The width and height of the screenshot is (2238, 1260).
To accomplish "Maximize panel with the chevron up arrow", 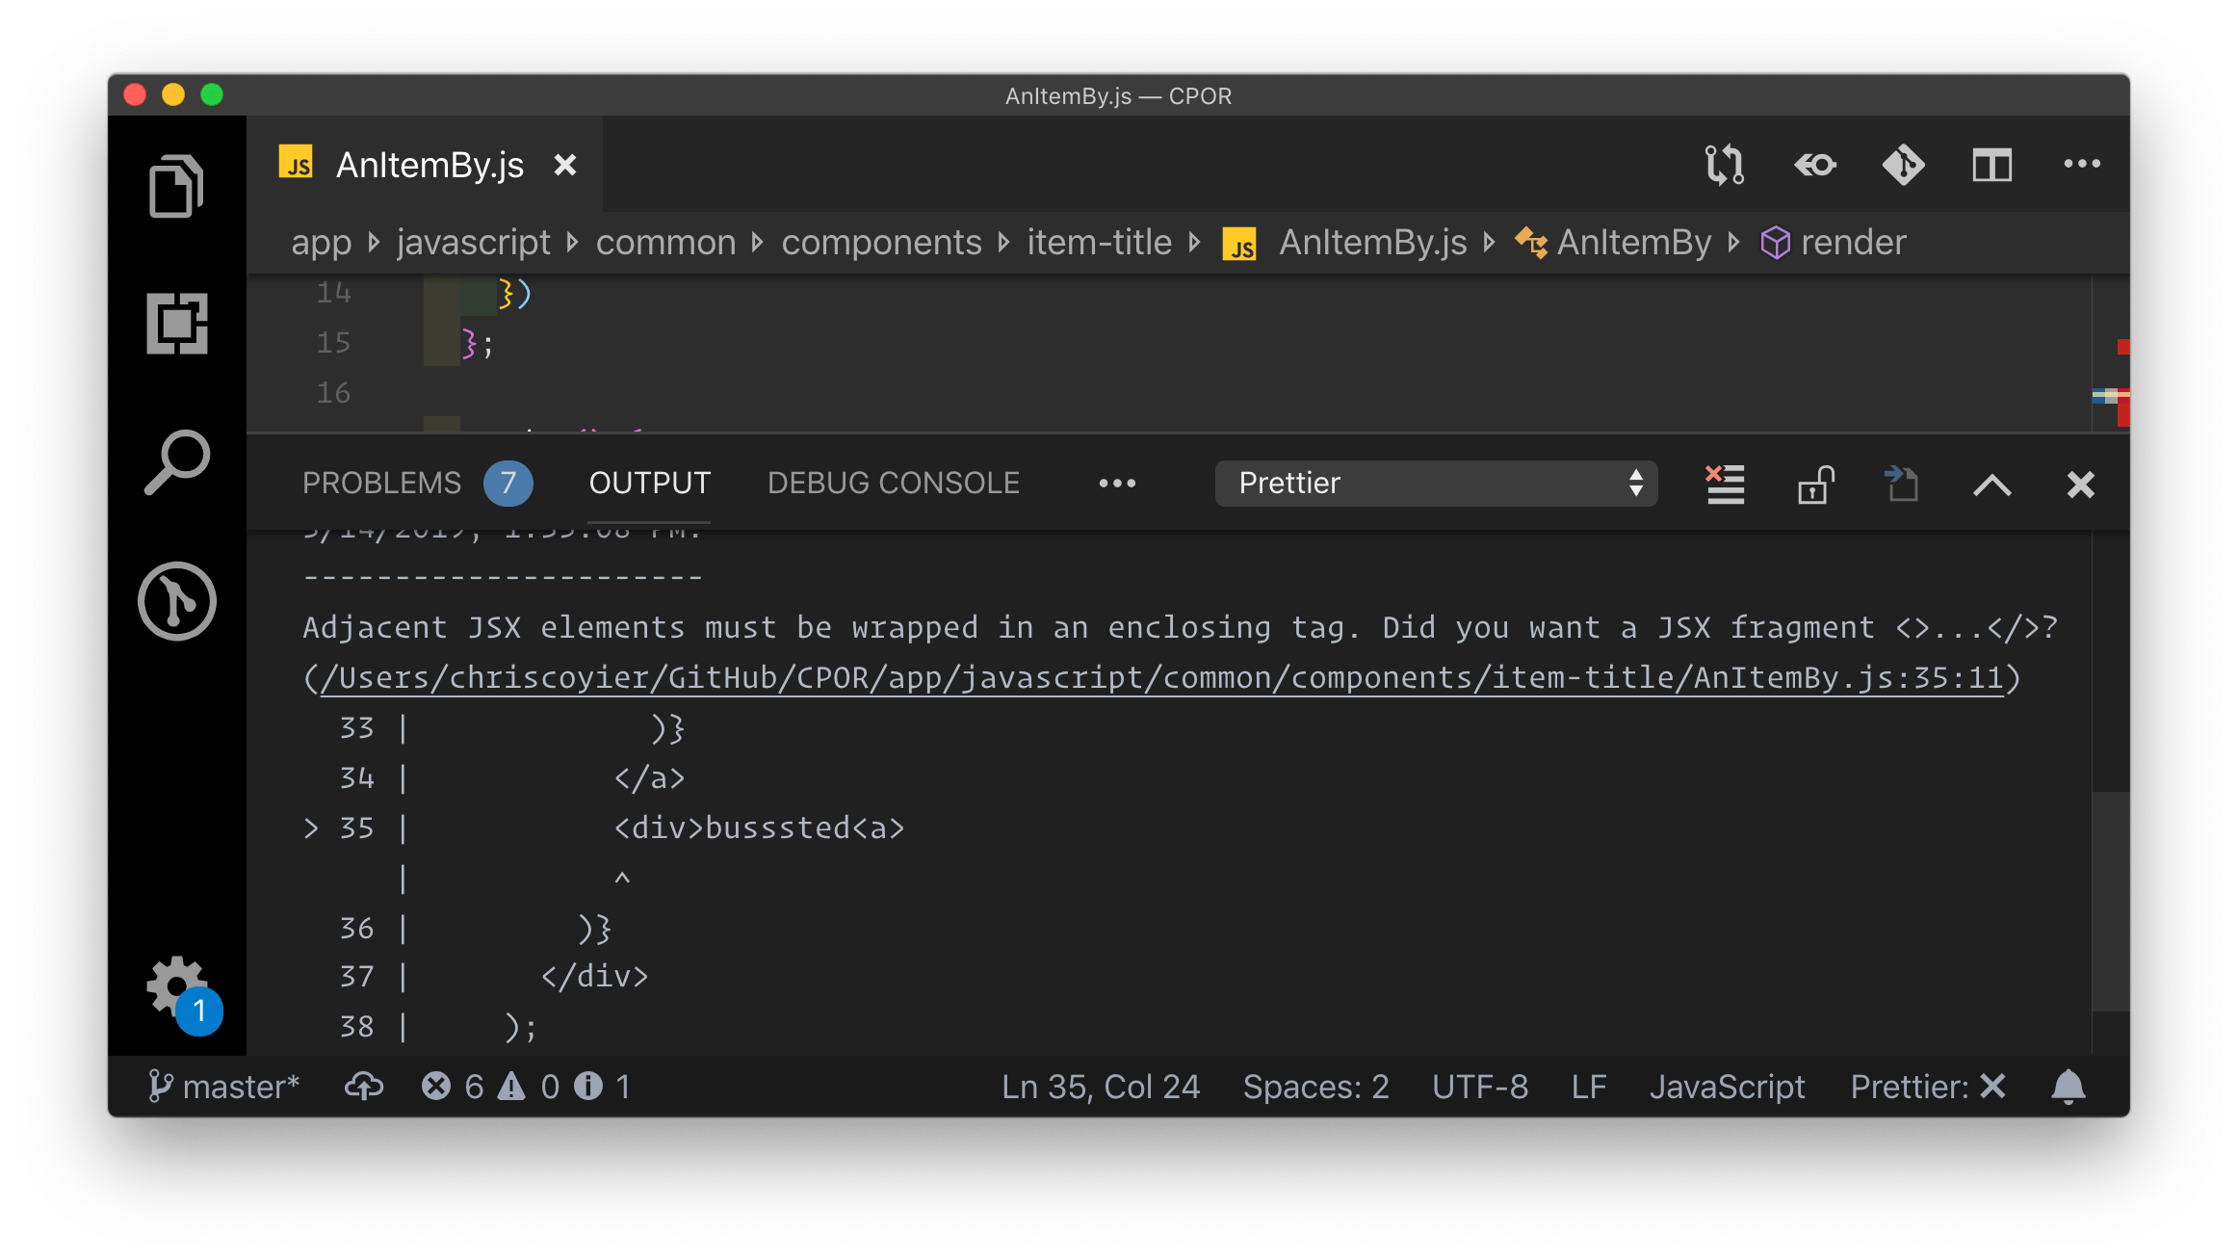I will coord(1991,484).
